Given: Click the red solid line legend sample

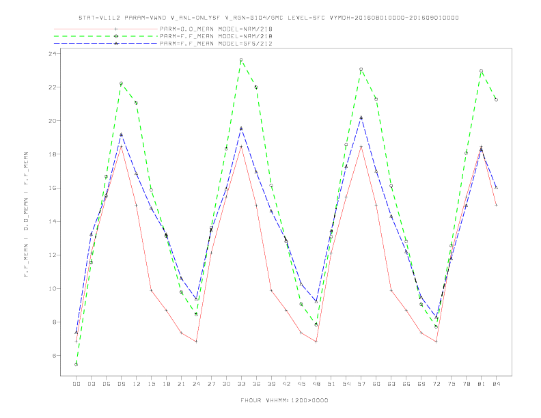Looking at the screenshot, I should click(x=106, y=29).
